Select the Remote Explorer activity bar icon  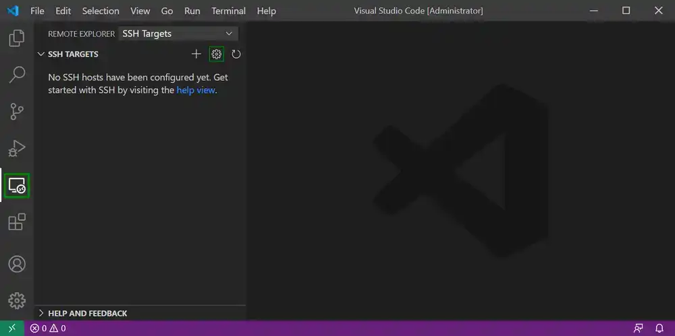(x=17, y=186)
